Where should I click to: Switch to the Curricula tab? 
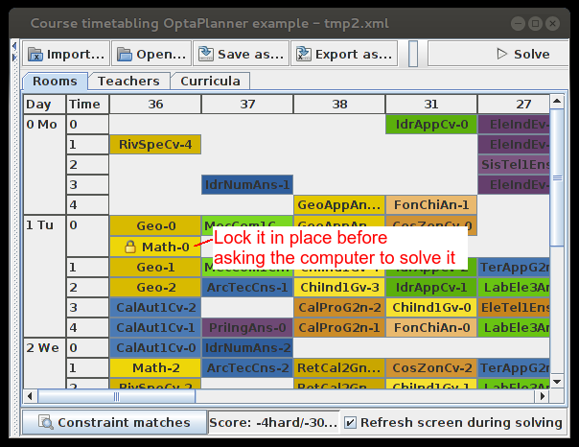[210, 82]
